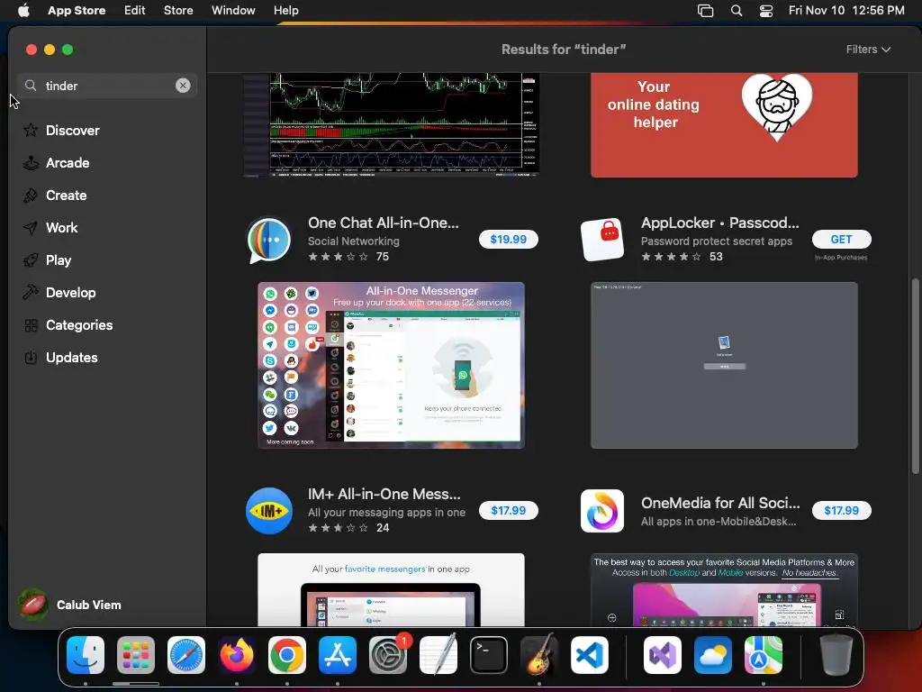This screenshot has height=692, width=922.
Task: View the AppLocker screenshot preview
Action: point(724,366)
